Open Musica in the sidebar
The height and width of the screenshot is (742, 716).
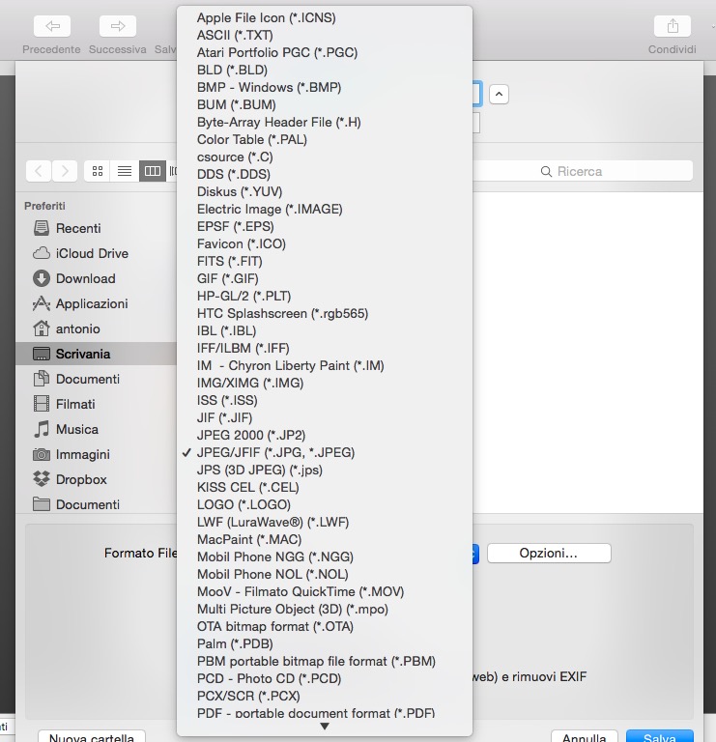point(96,429)
